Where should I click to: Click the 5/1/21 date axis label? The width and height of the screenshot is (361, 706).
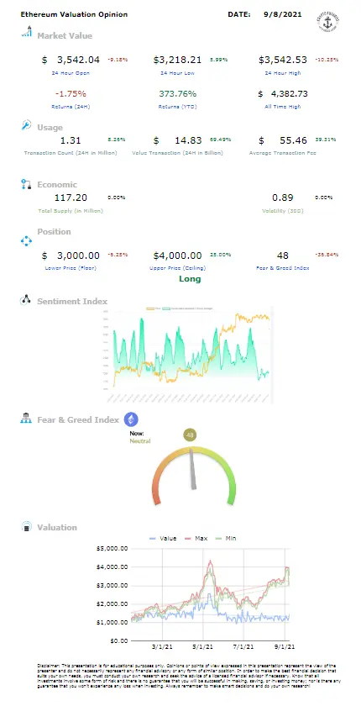(203, 646)
